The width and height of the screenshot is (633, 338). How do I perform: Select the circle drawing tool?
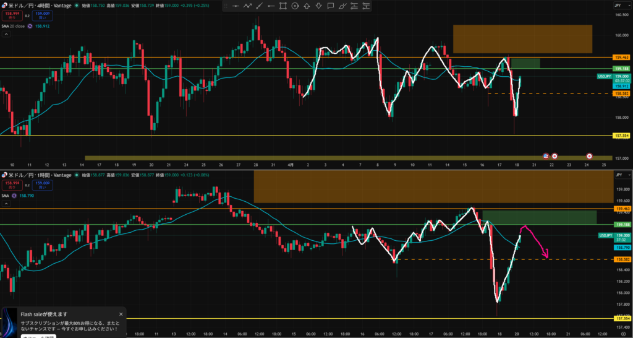click(x=295, y=6)
